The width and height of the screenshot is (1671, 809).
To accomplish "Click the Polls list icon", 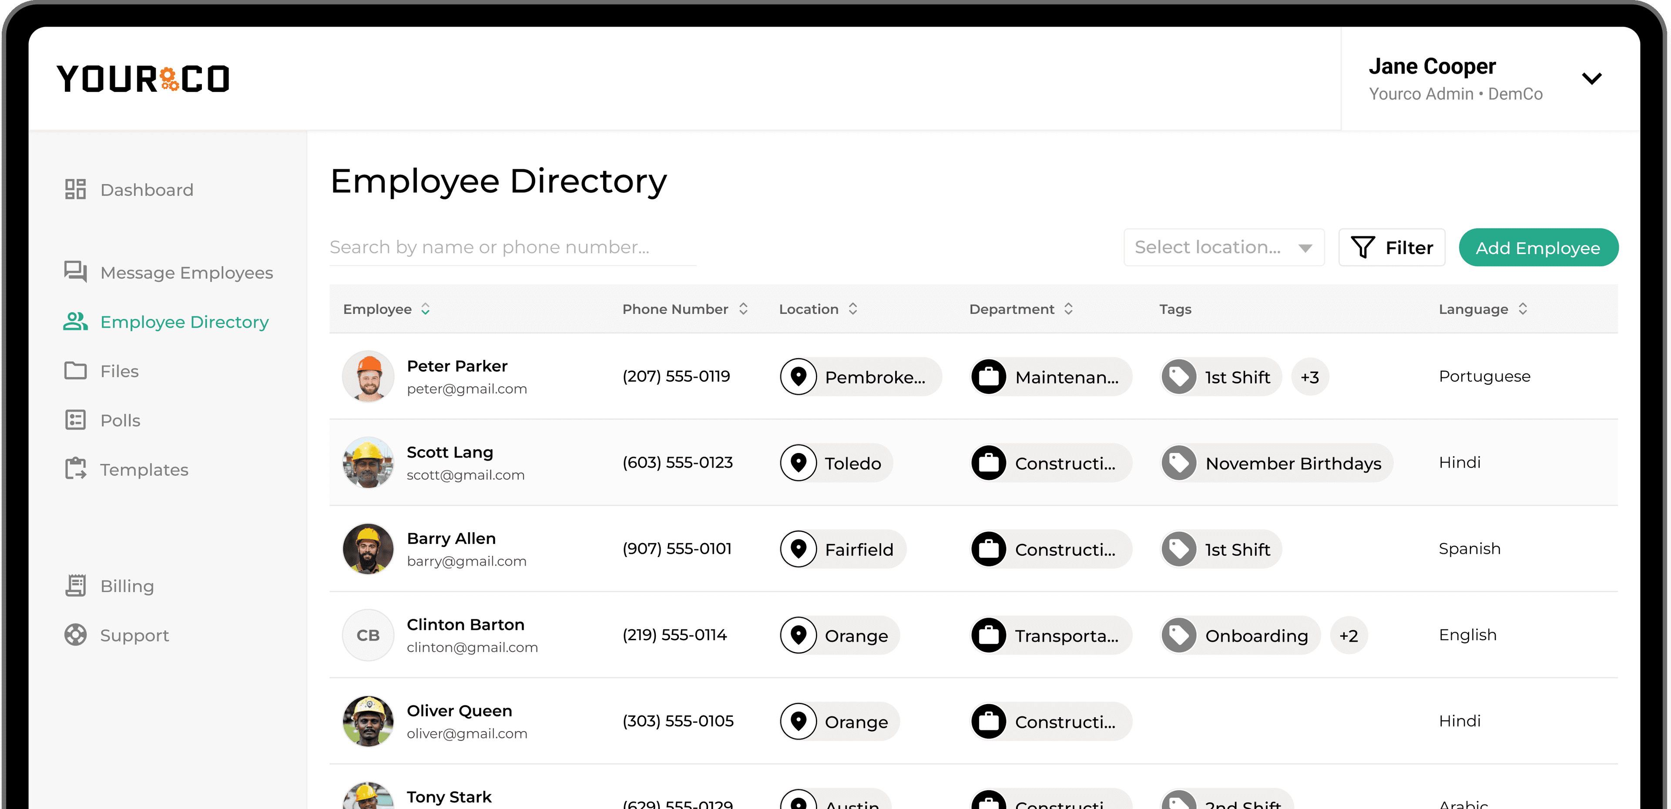I will point(75,420).
